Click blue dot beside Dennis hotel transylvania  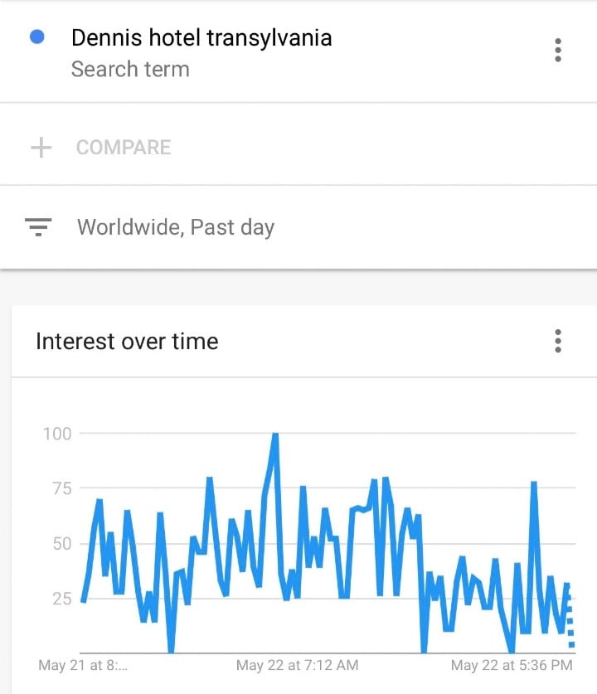[37, 36]
